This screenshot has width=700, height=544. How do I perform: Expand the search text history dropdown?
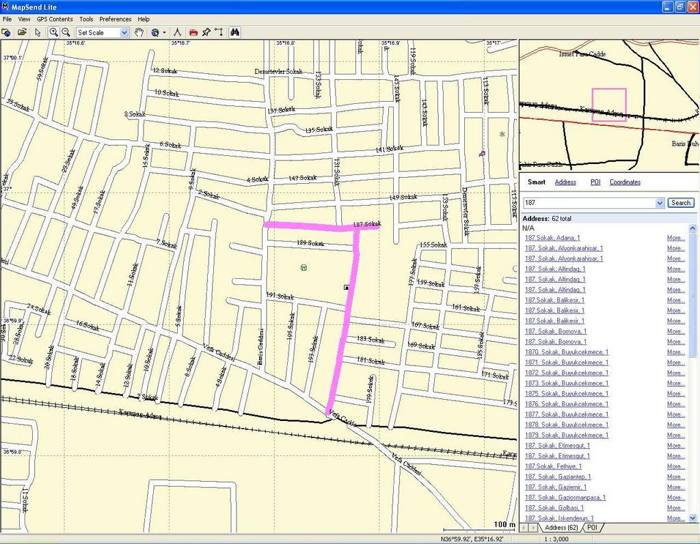tap(660, 203)
